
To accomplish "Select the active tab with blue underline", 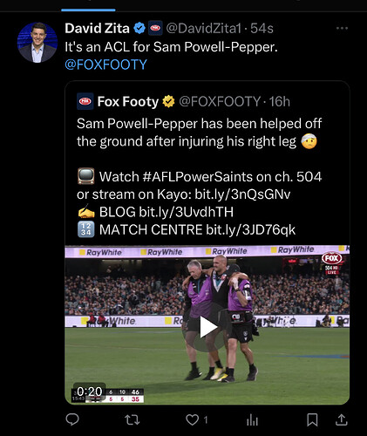I will [x=88, y=7].
